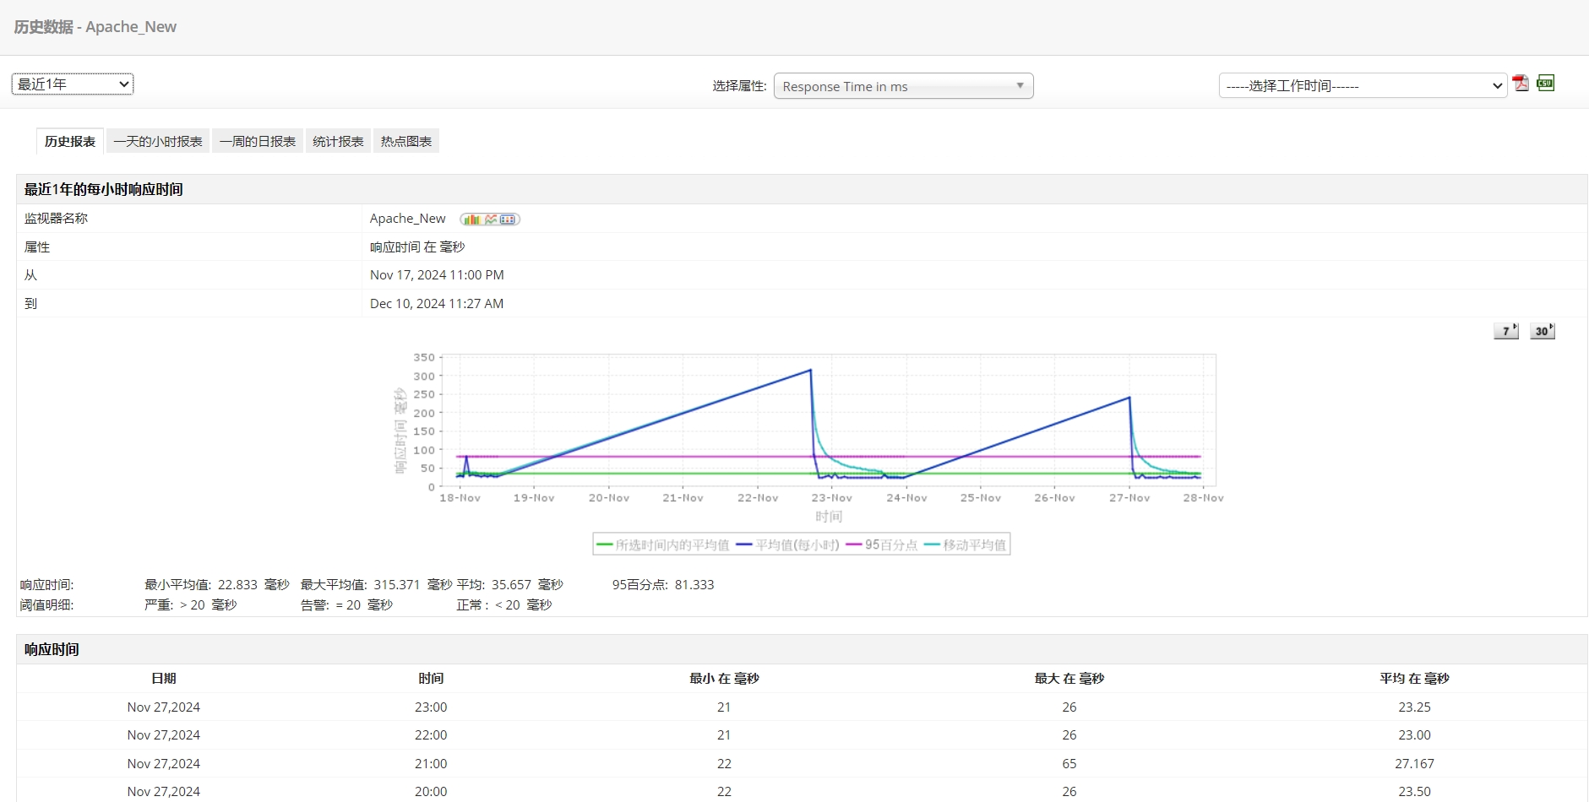The height and width of the screenshot is (802, 1589).
Task: Click the 严重 > 20 毫秒 threshold text
Action: [190, 605]
